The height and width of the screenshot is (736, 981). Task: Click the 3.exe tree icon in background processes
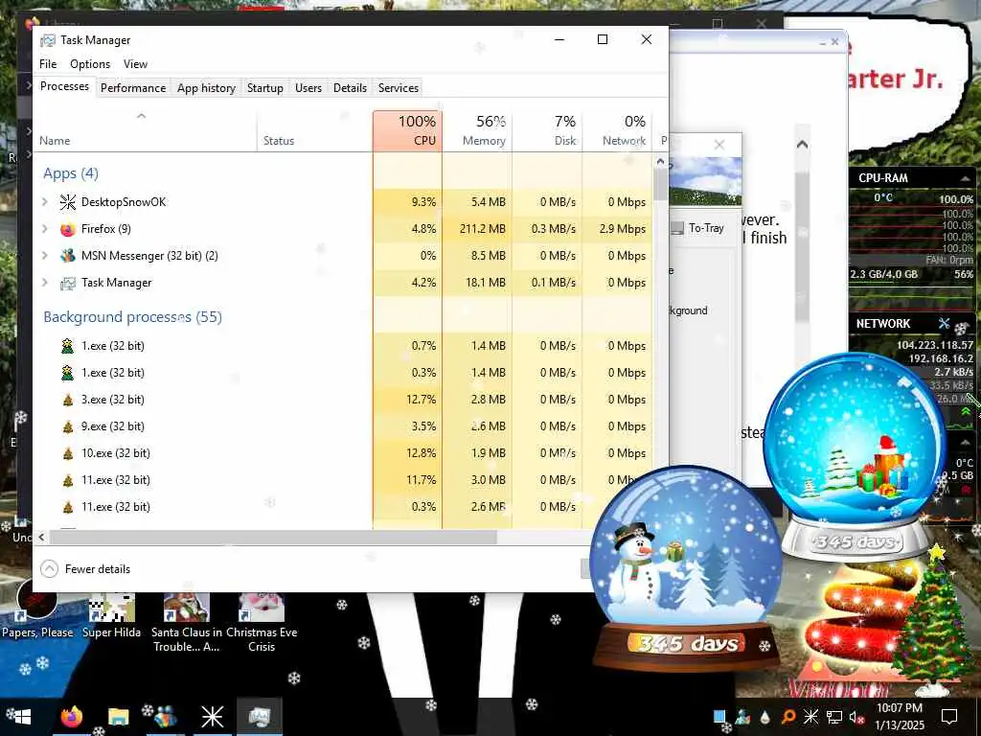(68, 400)
